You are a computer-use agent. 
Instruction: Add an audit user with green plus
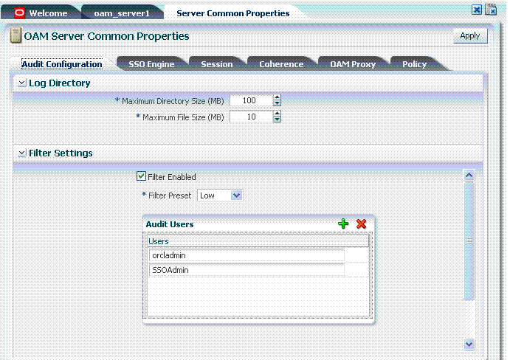[x=343, y=224]
